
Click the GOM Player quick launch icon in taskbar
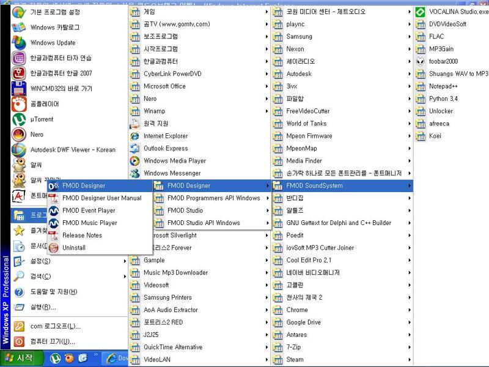(69, 358)
